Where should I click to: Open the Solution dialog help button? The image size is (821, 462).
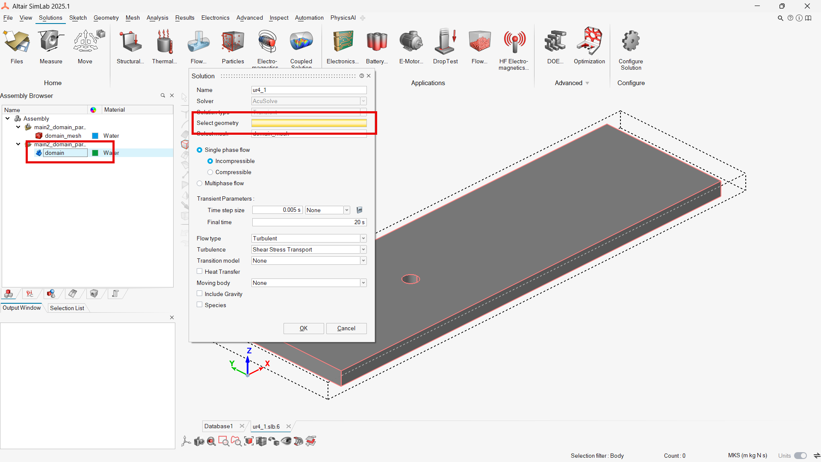362,76
